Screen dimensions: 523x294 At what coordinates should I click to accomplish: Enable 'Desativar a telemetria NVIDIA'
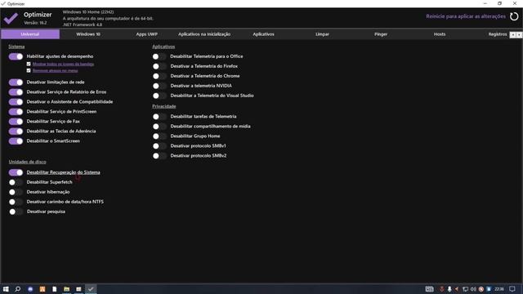[159, 86]
